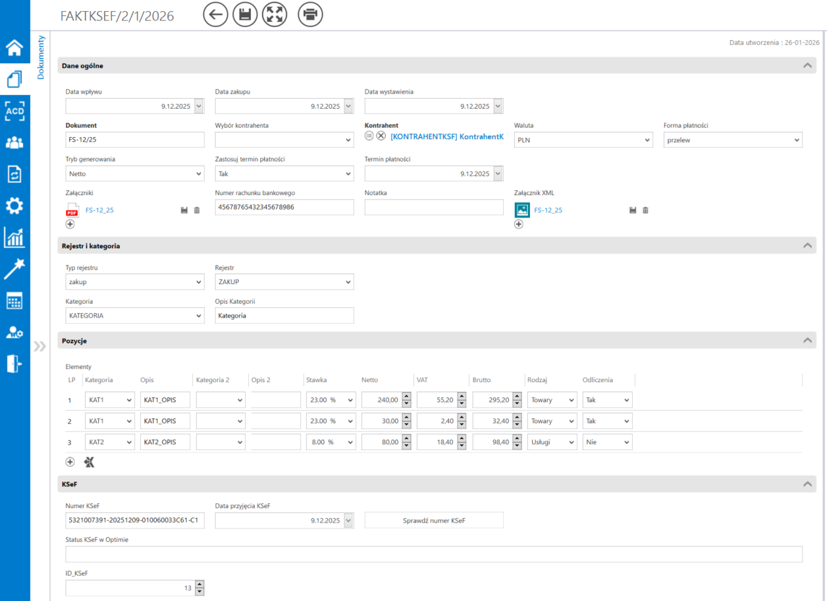Click the Sprawdź numer KSeF button
Screen dimensions: 827x601
tap(434, 521)
